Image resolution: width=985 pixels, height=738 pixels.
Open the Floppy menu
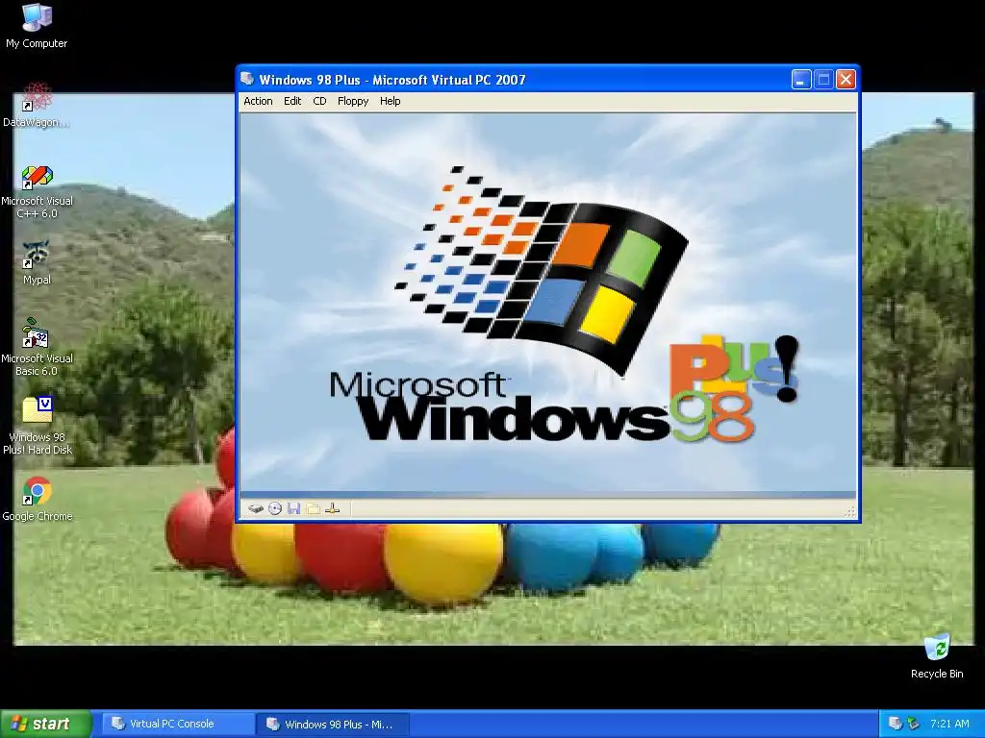coord(353,101)
